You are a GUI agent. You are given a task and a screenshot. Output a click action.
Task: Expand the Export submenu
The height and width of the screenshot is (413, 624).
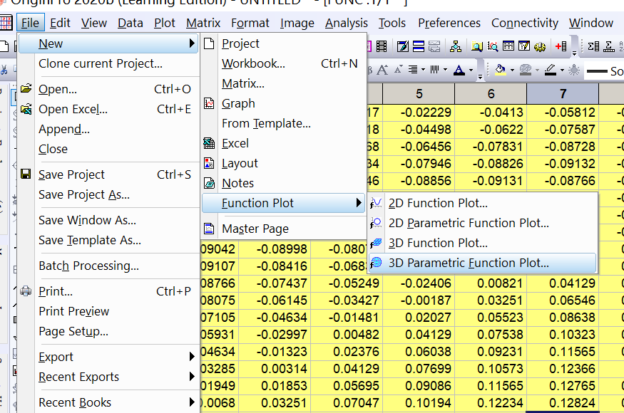pos(56,357)
